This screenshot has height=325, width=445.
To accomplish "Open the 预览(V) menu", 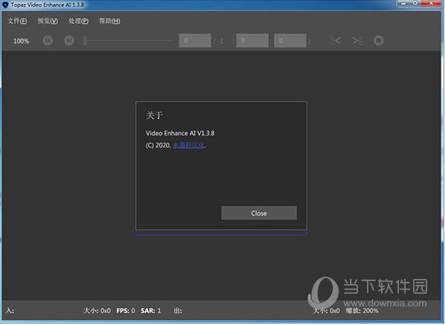I will pyautogui.click(x=48, y=21).
